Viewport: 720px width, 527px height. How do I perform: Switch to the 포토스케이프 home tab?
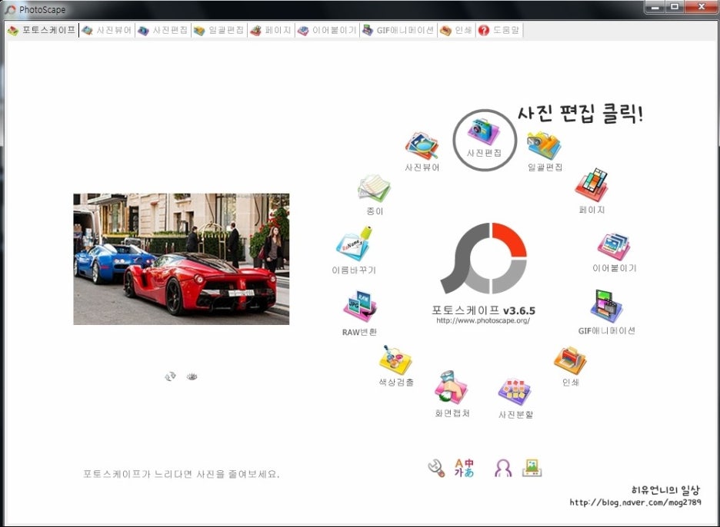coord(42,30)
